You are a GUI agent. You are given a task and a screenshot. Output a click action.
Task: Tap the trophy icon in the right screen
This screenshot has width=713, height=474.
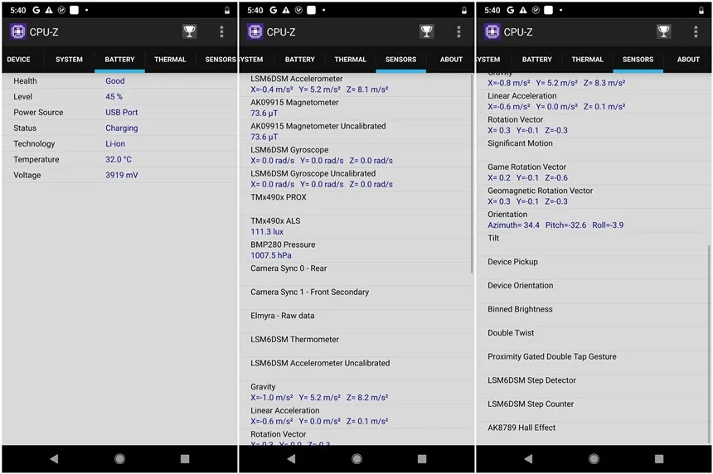click(x=663, y=31)
